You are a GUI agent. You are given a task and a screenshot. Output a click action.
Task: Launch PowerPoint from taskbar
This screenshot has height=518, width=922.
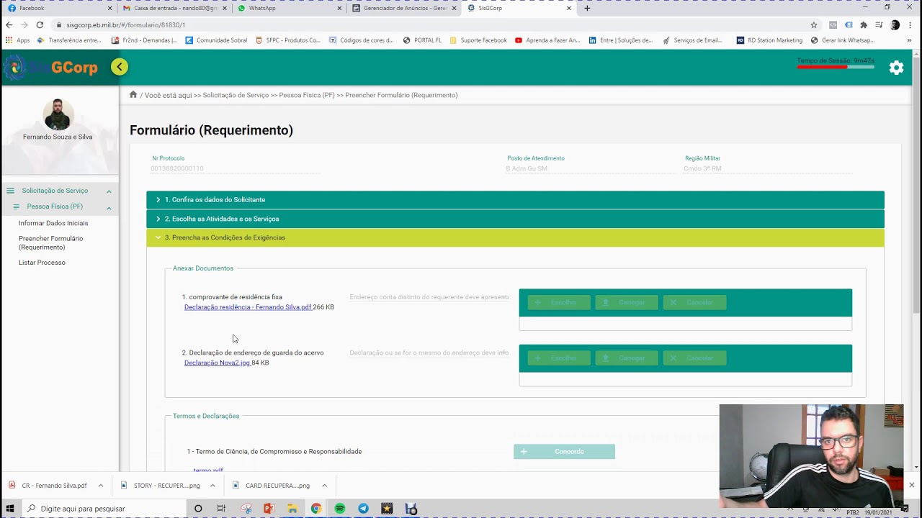269,509
